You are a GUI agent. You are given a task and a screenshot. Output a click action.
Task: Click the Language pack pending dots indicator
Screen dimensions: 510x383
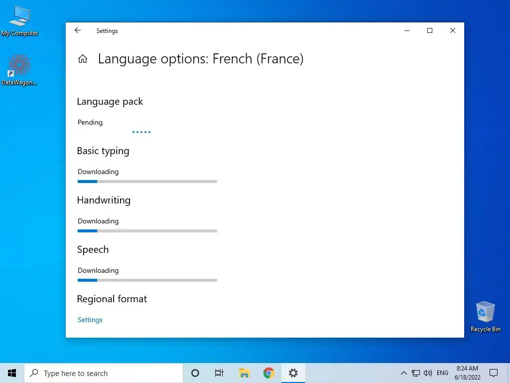point(141,132)
